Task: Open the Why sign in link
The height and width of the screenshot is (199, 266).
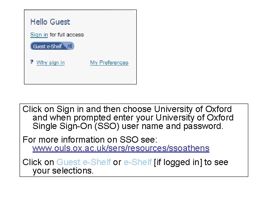Action: pyautogui.click(x=51, y=63)
